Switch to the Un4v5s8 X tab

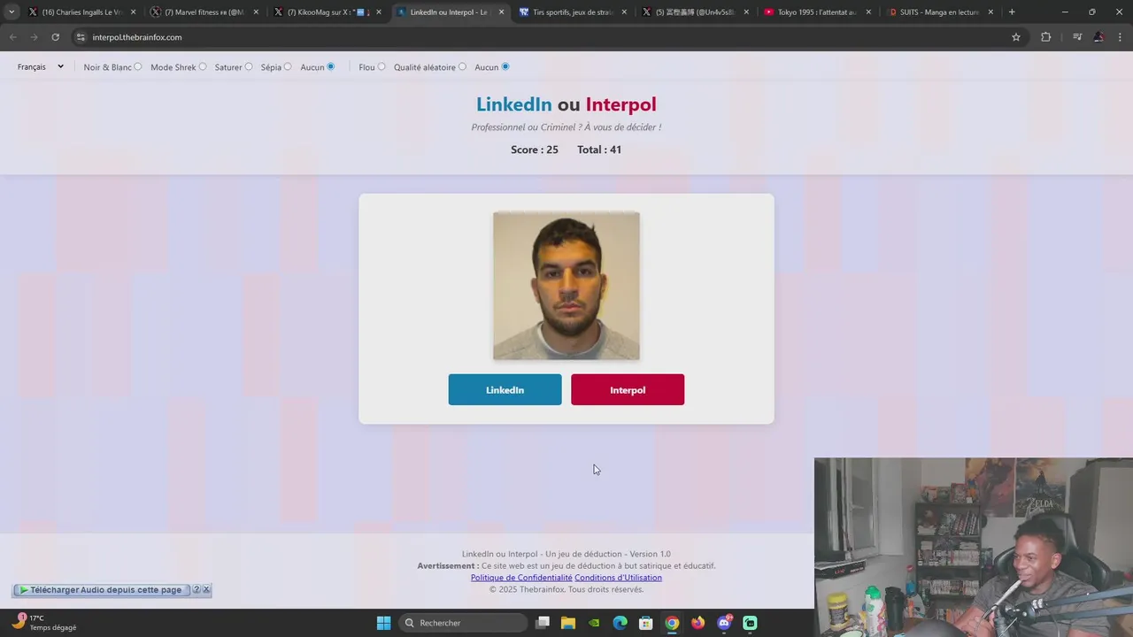695,12
